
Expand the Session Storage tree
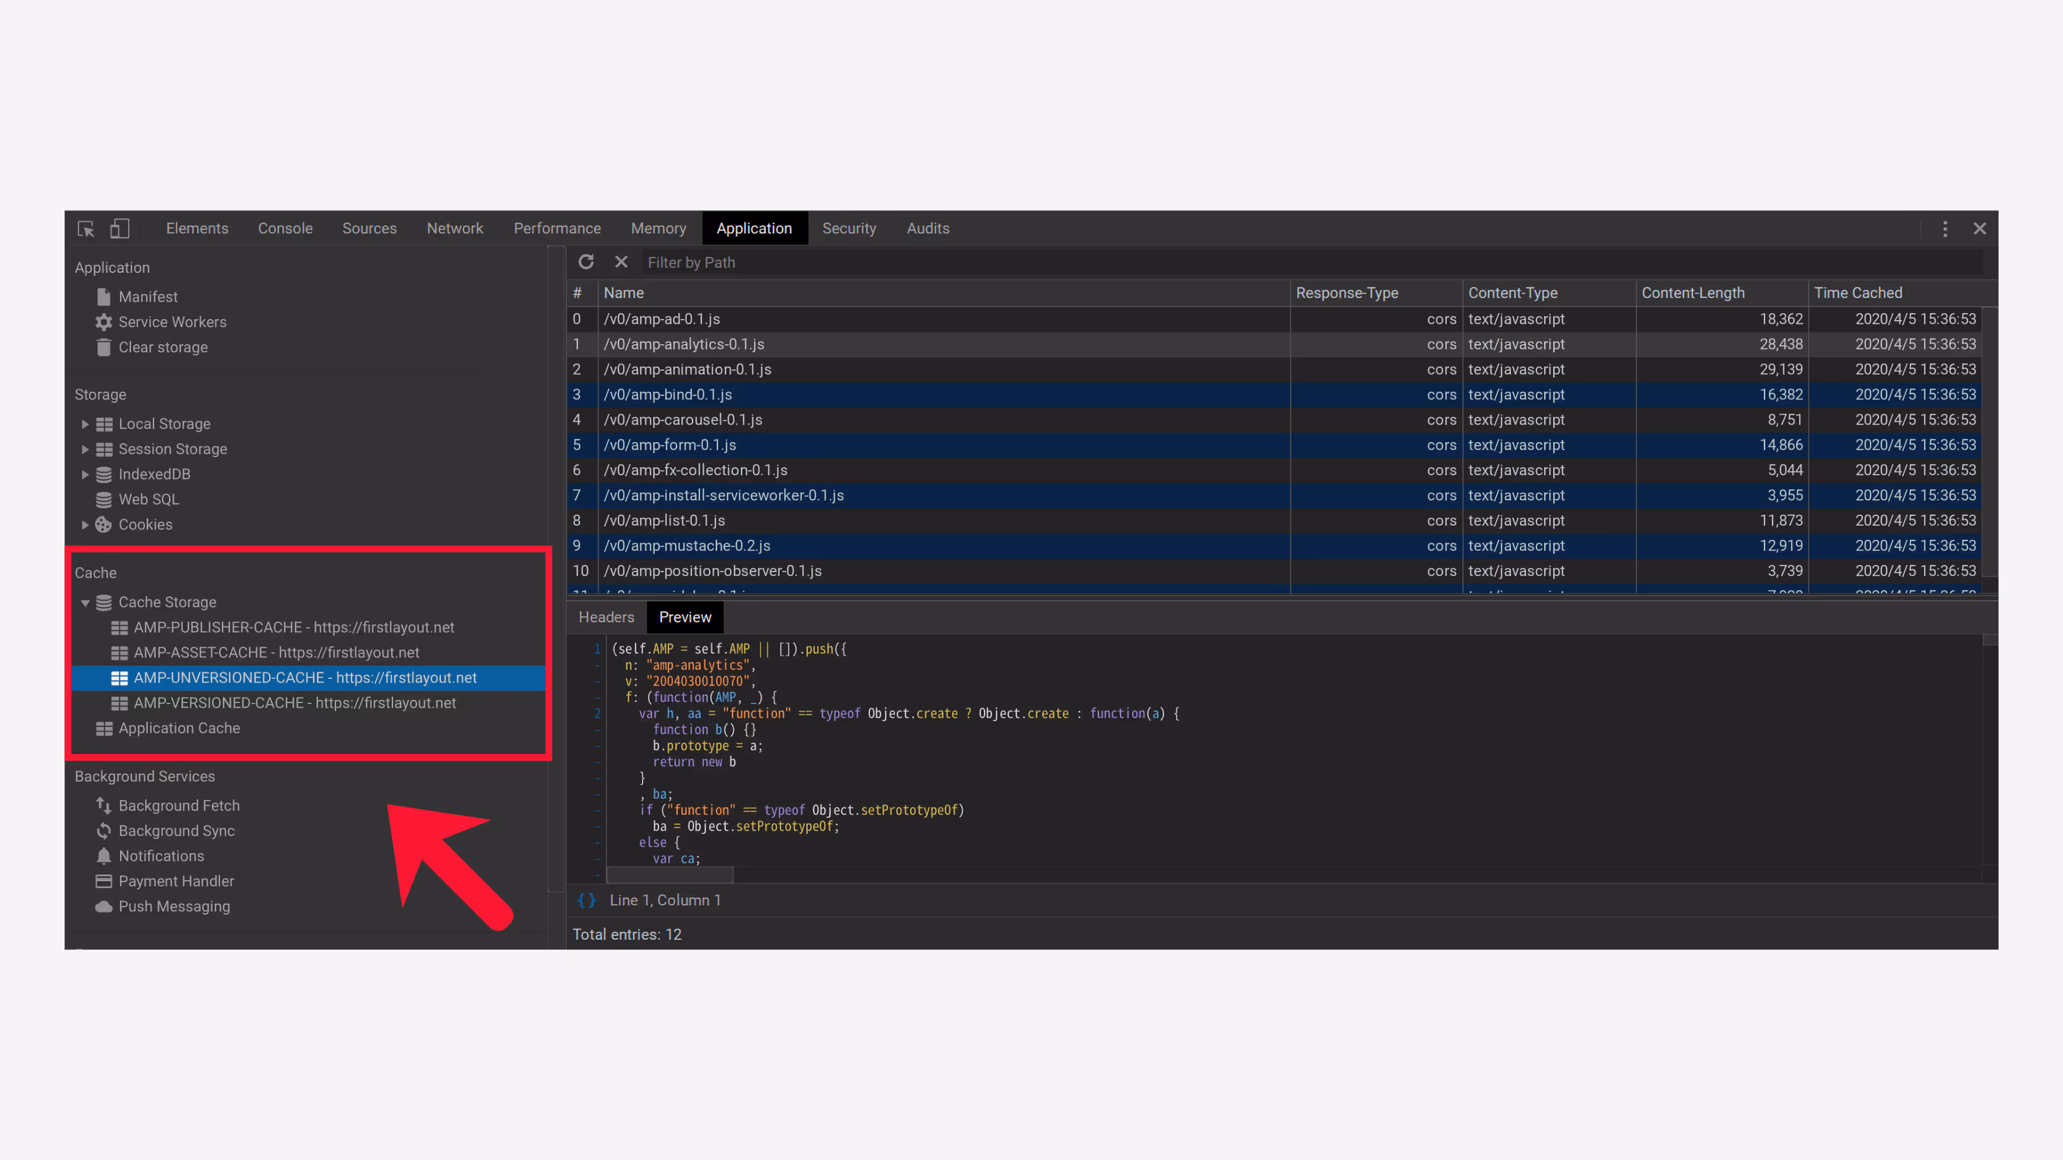pyautogui.click(x=85, y=449)
